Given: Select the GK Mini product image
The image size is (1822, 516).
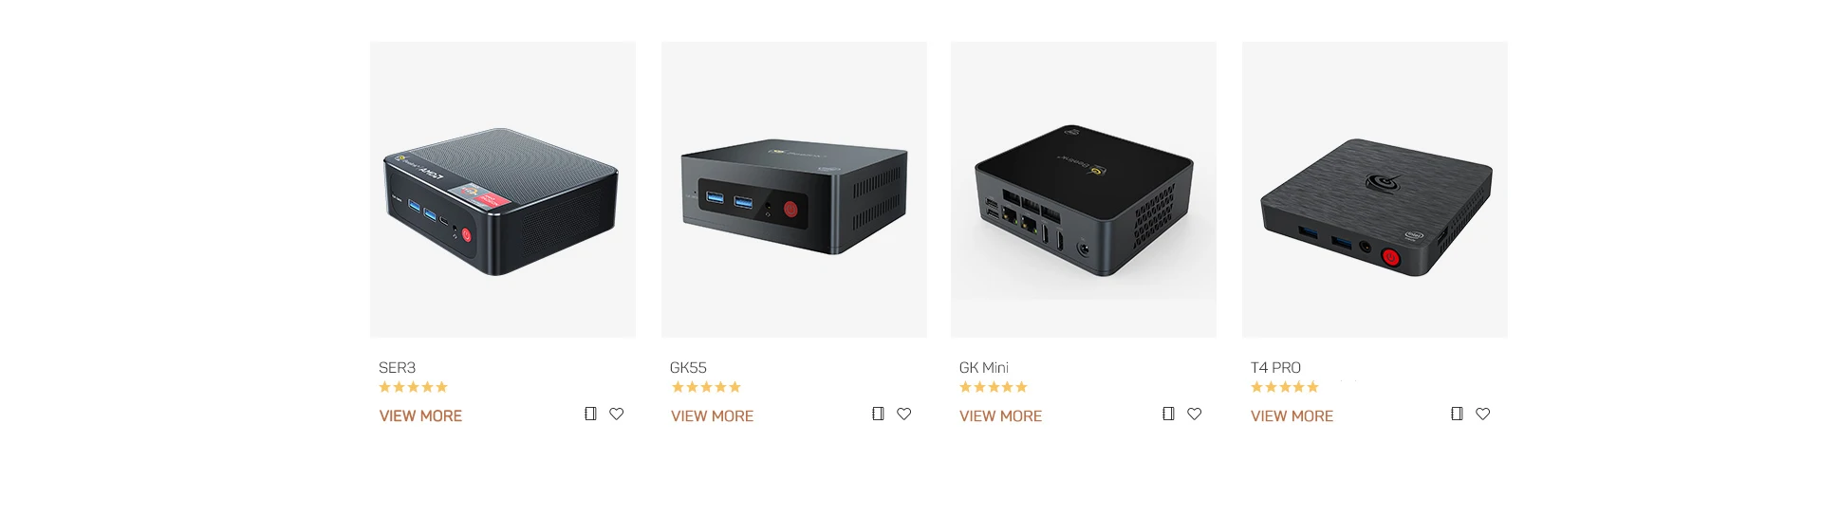Looking at the screenshot, I should [1084, 190].
